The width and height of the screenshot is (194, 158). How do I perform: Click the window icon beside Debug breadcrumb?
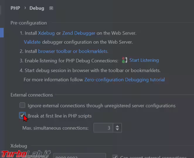(x=51, y=8)
